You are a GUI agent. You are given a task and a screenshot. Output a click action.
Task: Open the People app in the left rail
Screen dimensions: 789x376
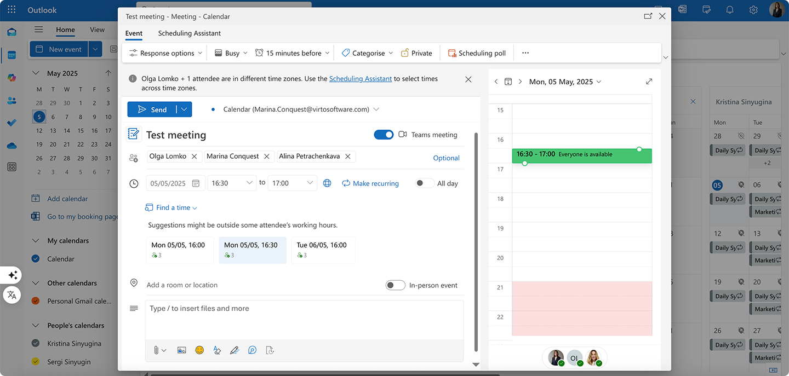pyautogui.click(x=12, y=100)
